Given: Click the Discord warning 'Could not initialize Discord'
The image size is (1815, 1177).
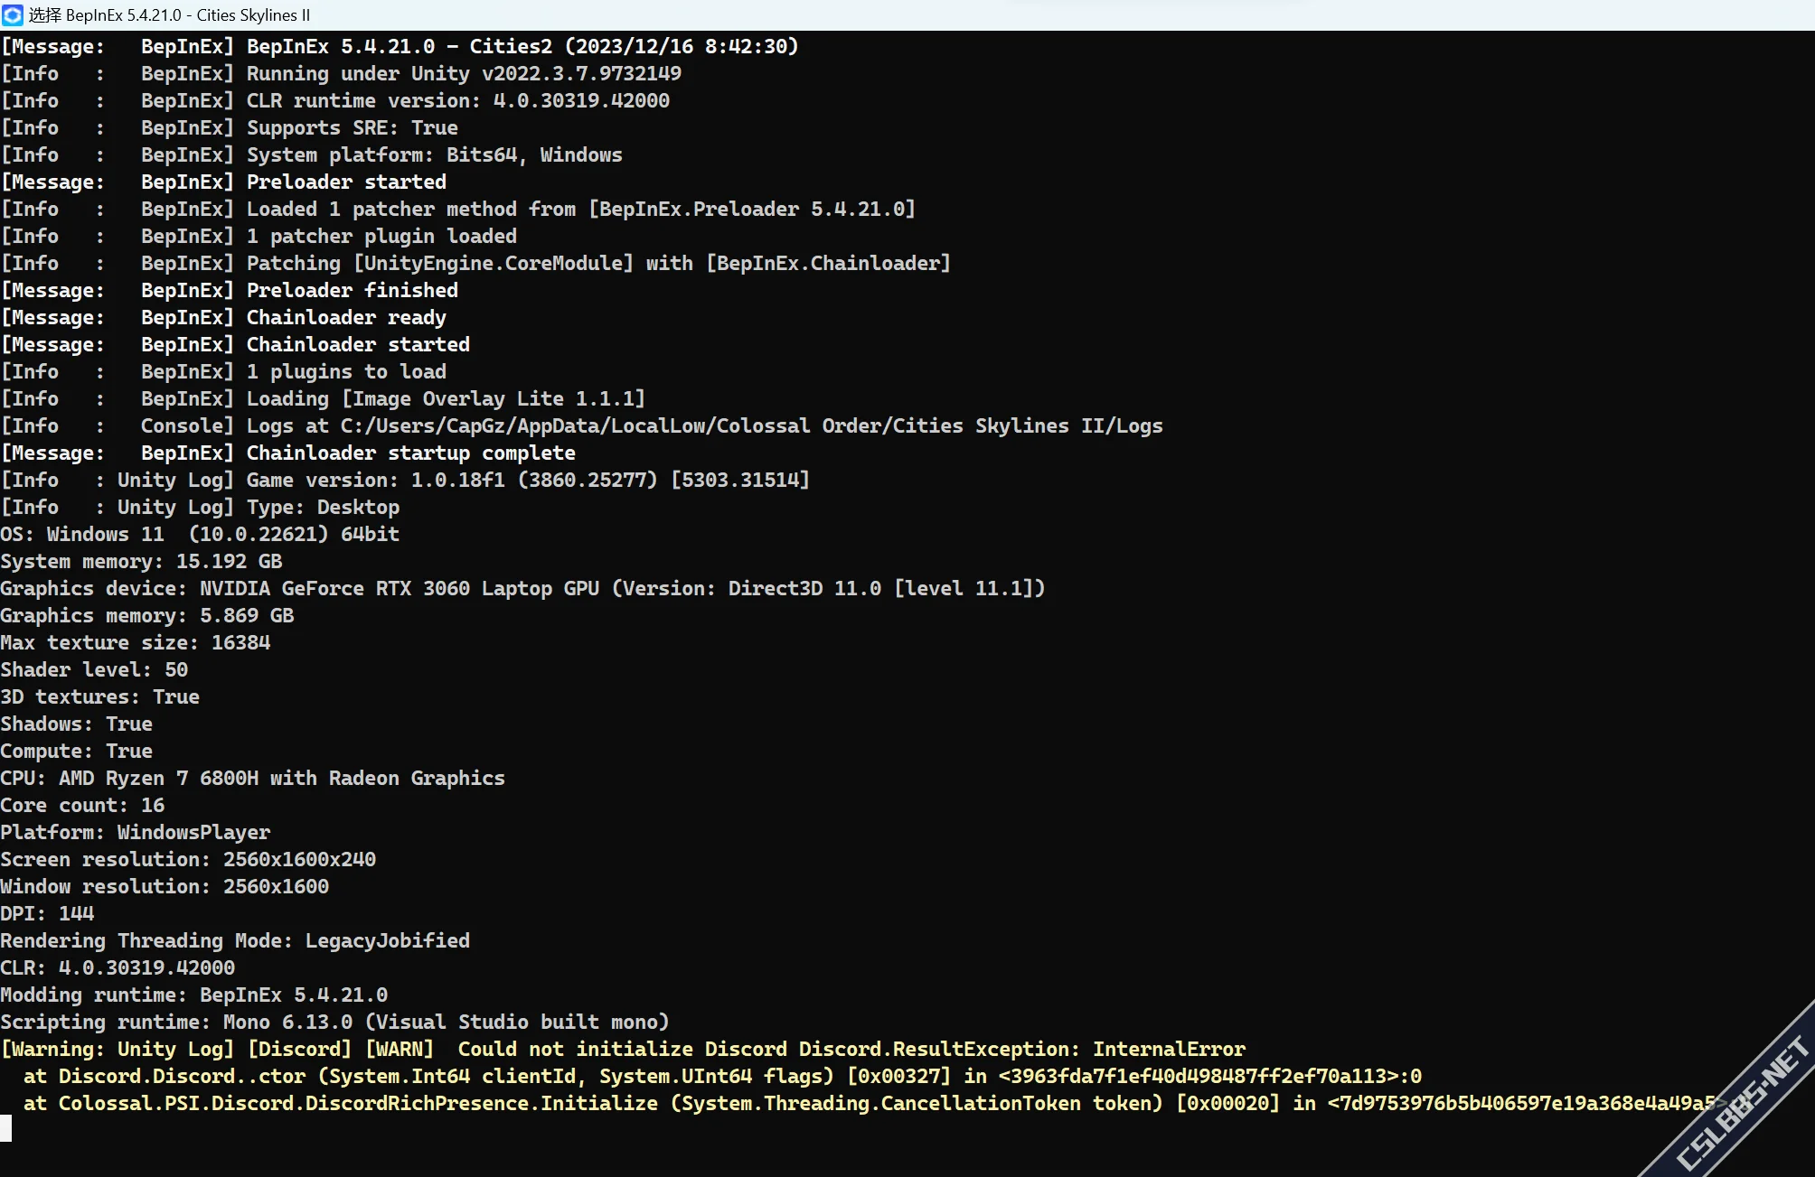Looking at the screenshot, I should pos(622,1050).
